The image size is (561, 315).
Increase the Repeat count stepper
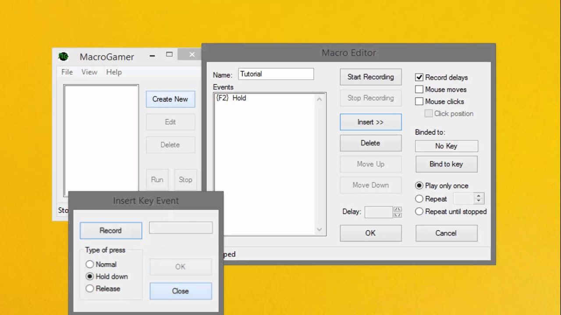click(479, 196)
